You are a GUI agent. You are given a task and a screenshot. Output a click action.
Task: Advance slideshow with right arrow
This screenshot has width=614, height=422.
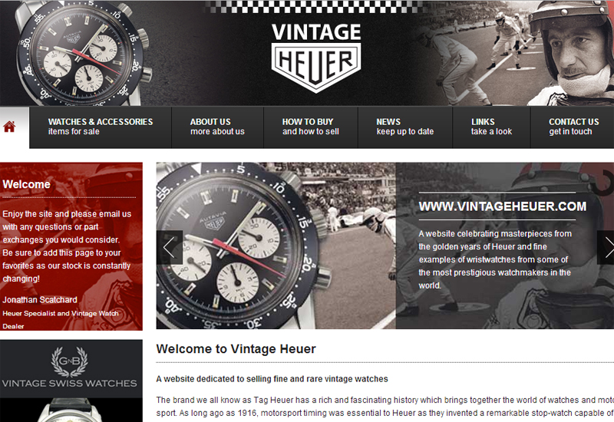(x=606, y=247)
